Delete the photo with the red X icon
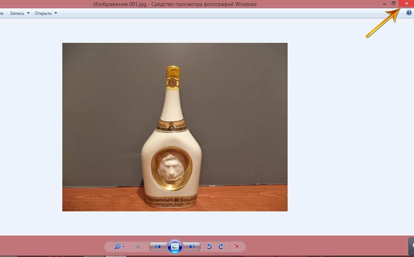 pos(237,247)
